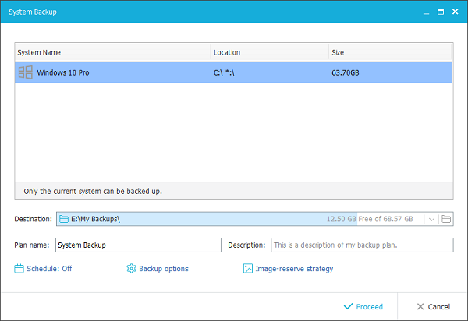Open the Schedule calendar icon

19,269
